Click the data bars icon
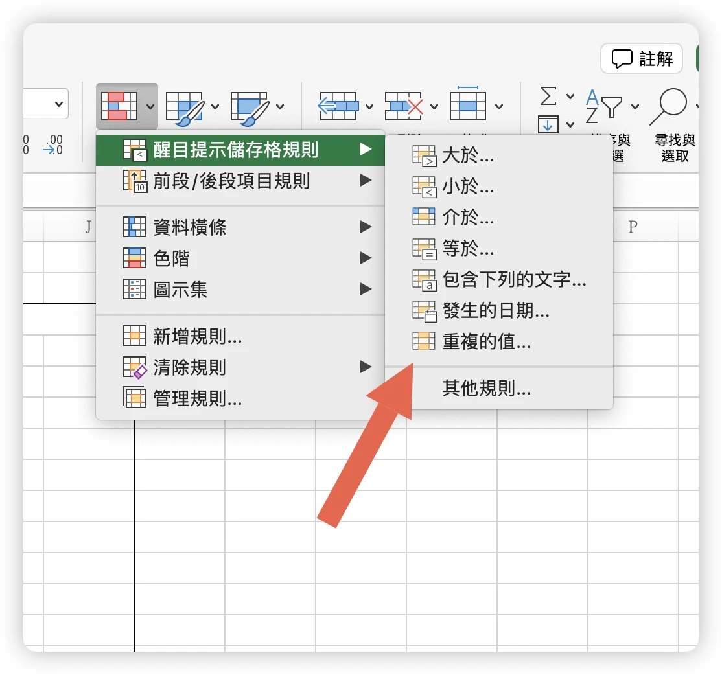This screenshot has height=675, width=722. pos(134,227)
